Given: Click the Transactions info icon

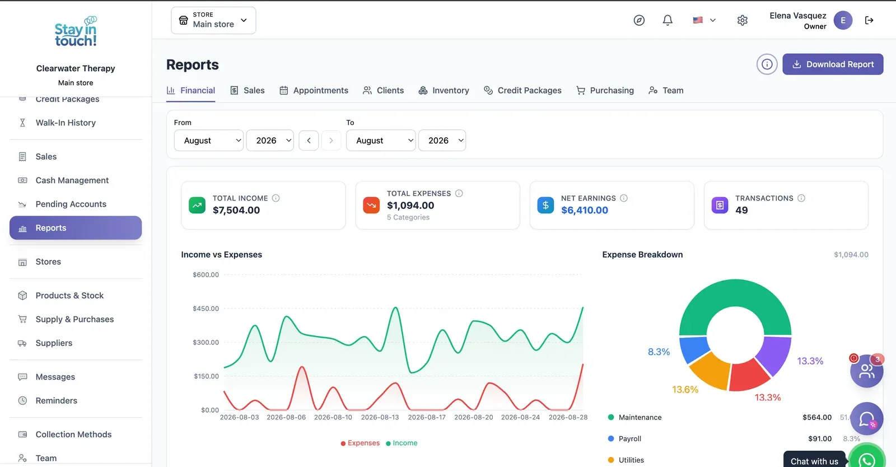Looking at the screenshot, I should (801, 198).
